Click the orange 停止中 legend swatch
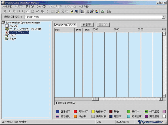 tap(75, 116)
